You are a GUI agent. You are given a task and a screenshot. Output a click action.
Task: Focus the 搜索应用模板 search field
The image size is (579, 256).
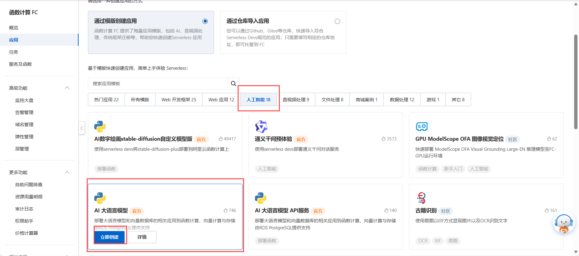point(158,83)
